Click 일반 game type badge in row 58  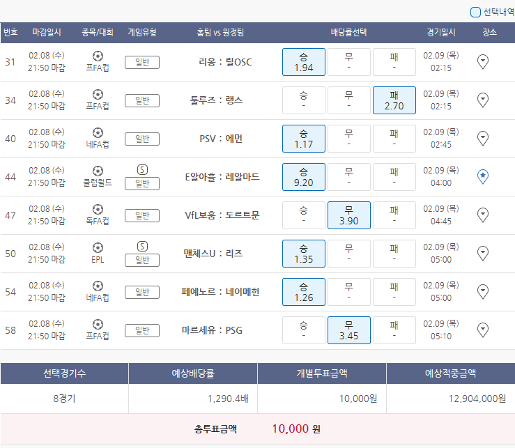coord(142,331)
